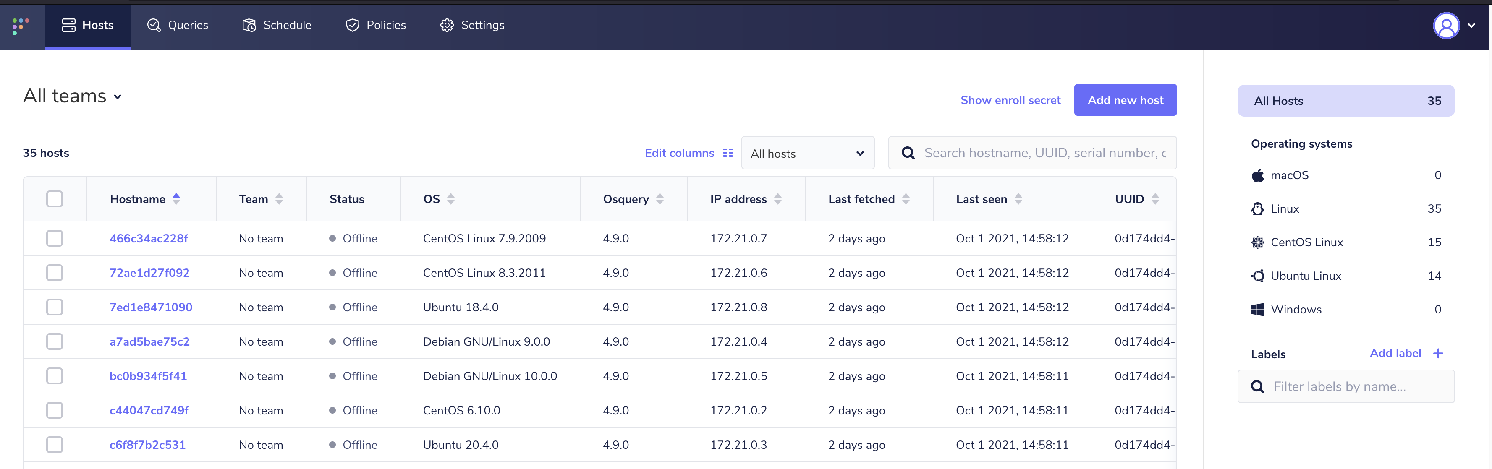The height and width of the screenshot is (469, 1492).
Task: Tick the checkbox for host bc0b934f5f41
Action: pos(55,376)
